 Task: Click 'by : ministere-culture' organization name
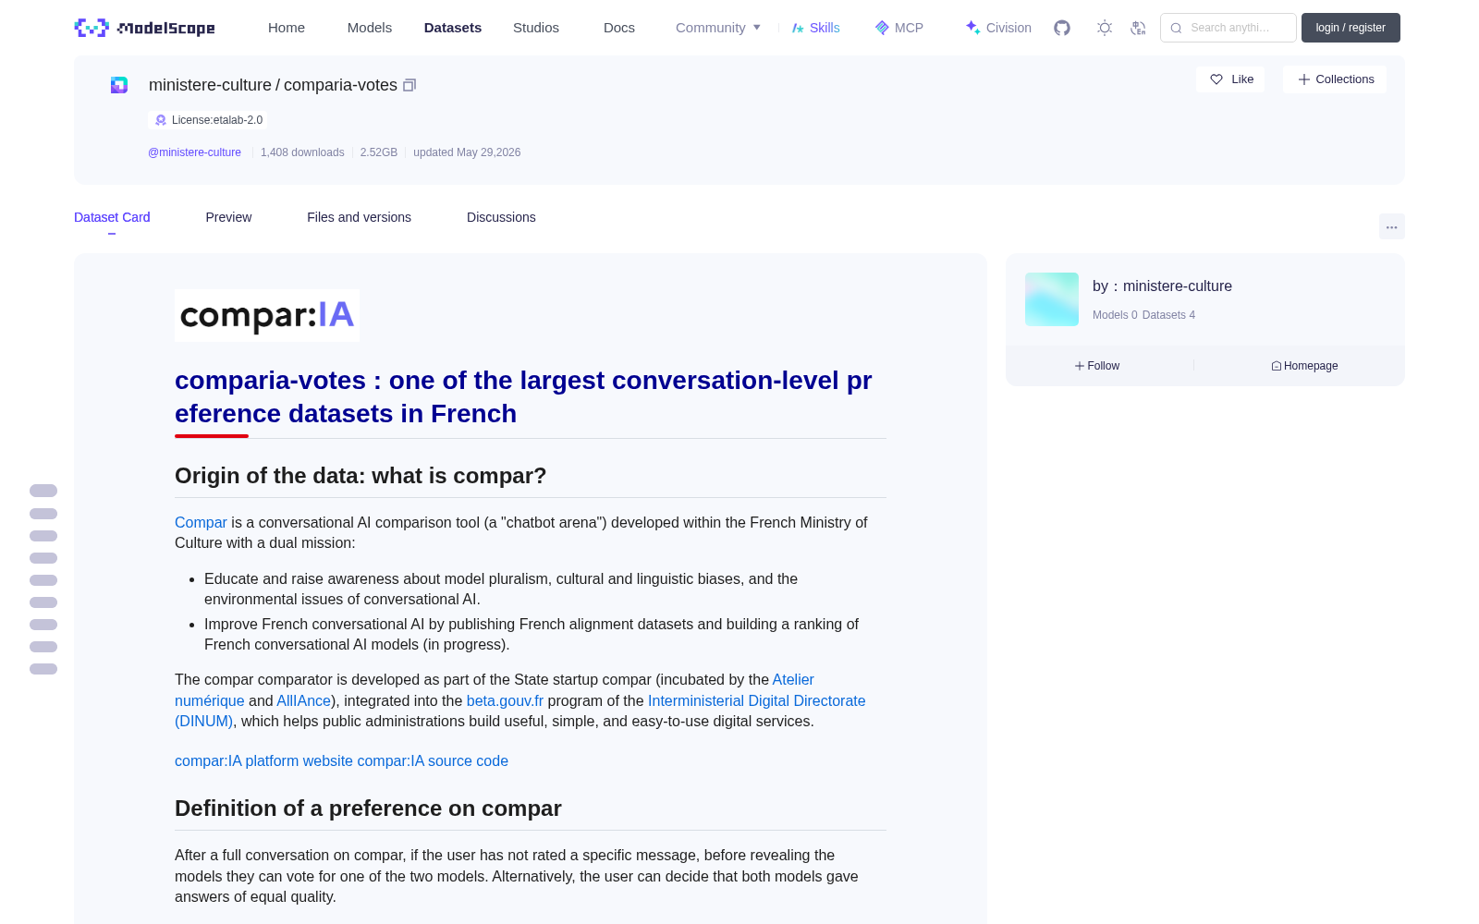click(x=1162, y=286)
